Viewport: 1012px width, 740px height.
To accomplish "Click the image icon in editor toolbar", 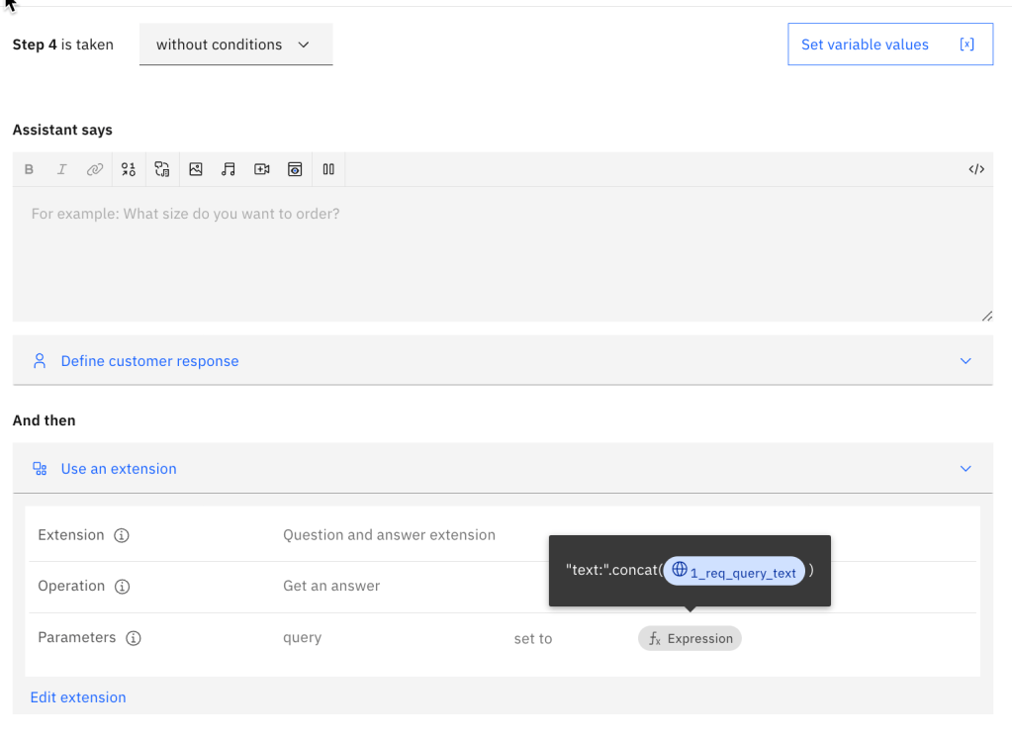I will 196,169.
